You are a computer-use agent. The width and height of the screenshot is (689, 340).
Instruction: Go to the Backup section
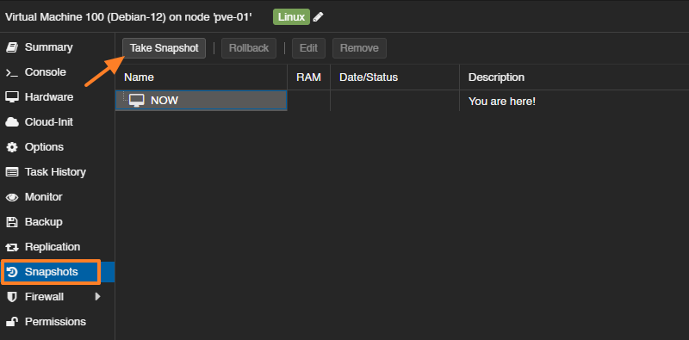(x=57, y=222)
